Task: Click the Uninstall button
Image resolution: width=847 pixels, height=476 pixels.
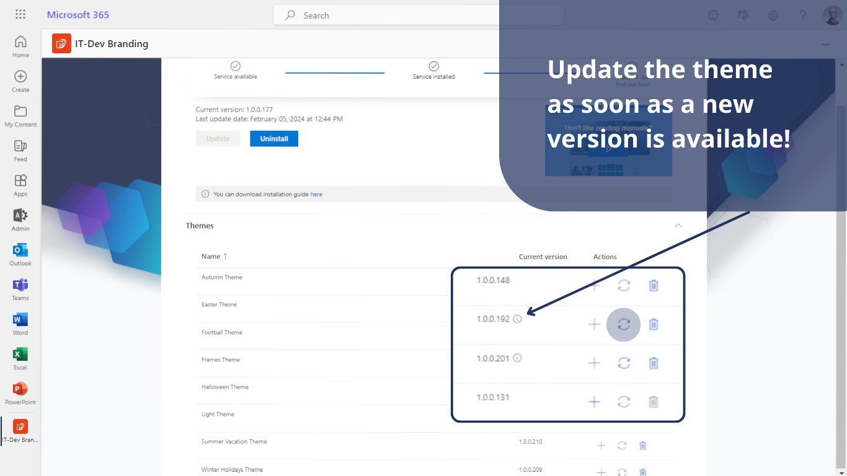Action: pos(274,139)
